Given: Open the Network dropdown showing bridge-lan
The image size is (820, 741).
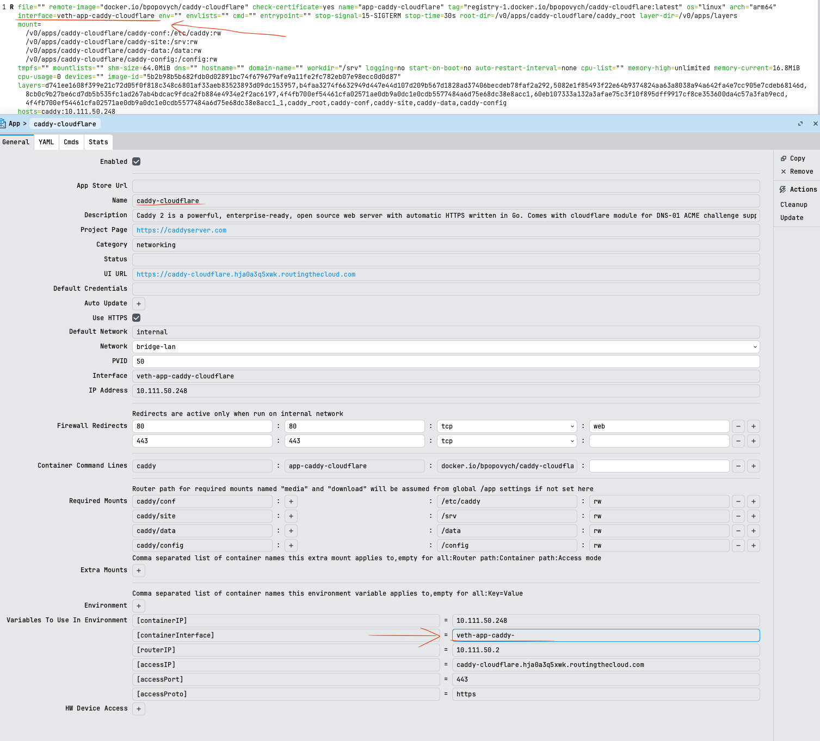Looking at the screenshot, I should [x=446, y=347].
